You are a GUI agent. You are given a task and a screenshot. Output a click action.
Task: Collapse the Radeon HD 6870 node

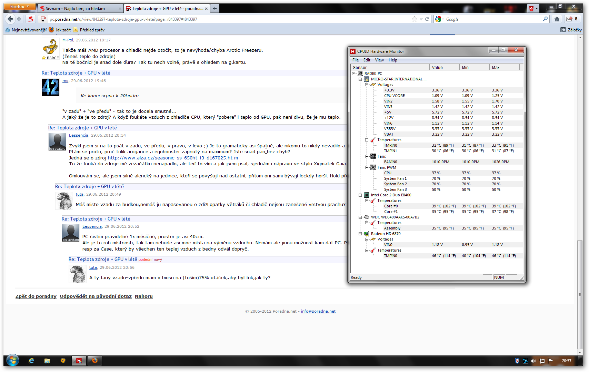[x=360, y=234]
